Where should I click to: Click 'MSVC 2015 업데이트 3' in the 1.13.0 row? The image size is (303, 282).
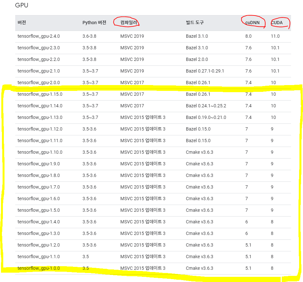tap(143, 117)
